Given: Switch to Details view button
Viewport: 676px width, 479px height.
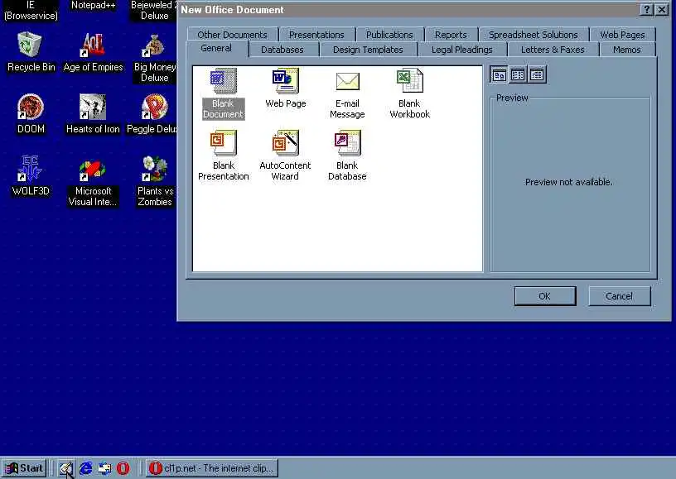Looking at the screenshot, I should click(537, 75).
